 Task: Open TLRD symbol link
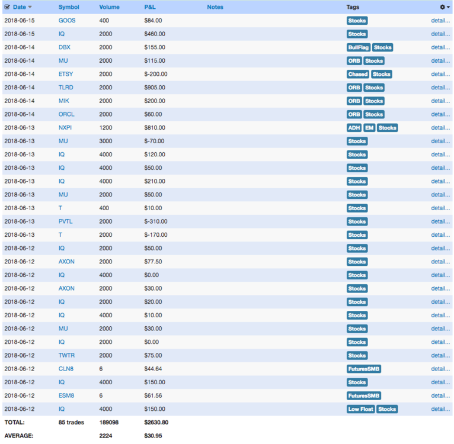click(x=66, y=88)
